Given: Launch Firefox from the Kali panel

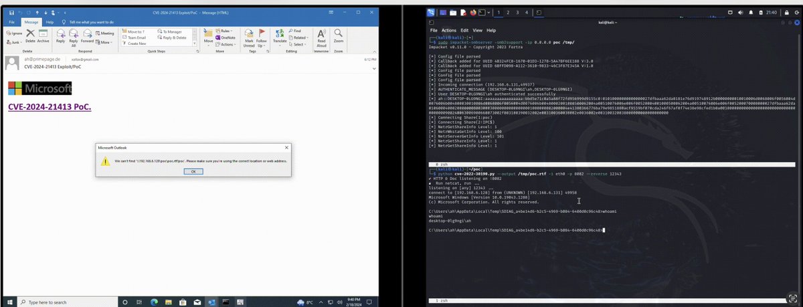Looking at the screenshot, I should tap(474, 12).
